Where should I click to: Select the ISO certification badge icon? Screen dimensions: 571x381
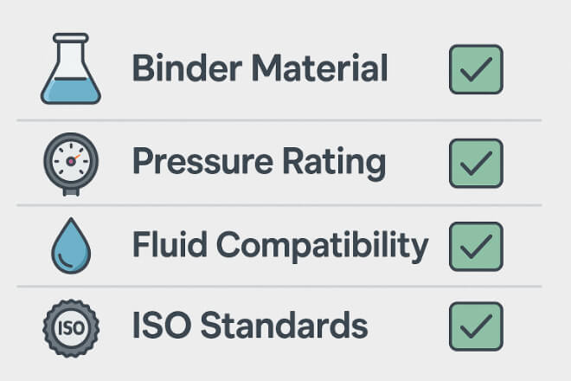[x=71, y=328]
